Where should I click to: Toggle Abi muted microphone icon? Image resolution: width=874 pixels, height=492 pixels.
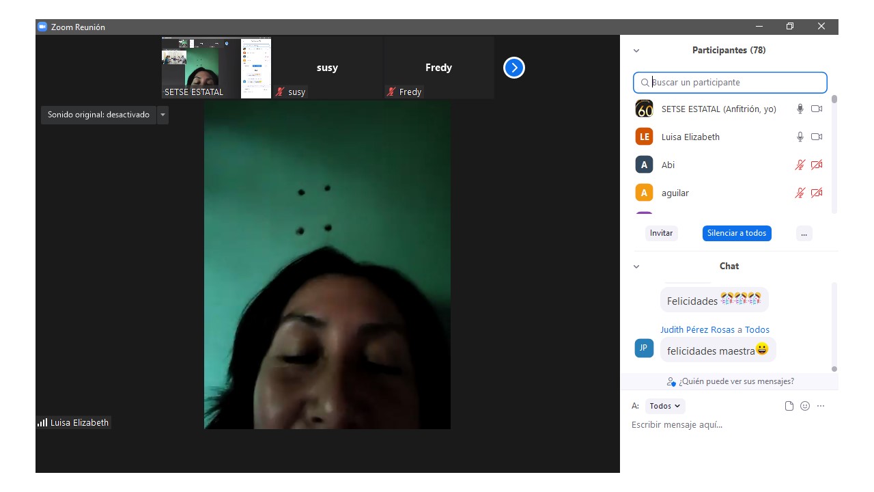[800, 165]
